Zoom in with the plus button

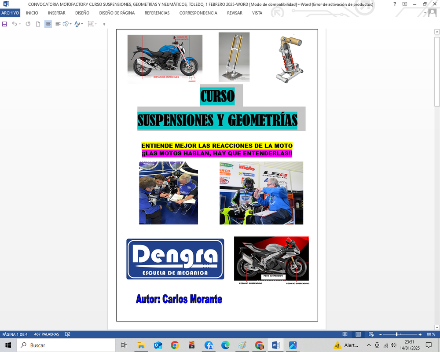point(420,334)
